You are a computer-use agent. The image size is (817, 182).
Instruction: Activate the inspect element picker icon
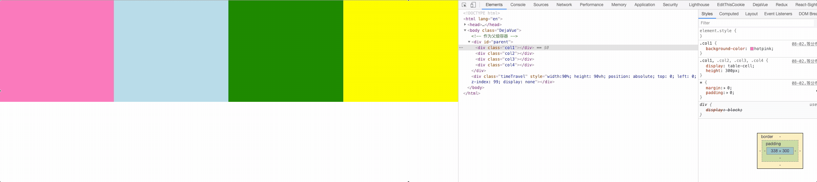pyautogui.click(x=464, y=5)
